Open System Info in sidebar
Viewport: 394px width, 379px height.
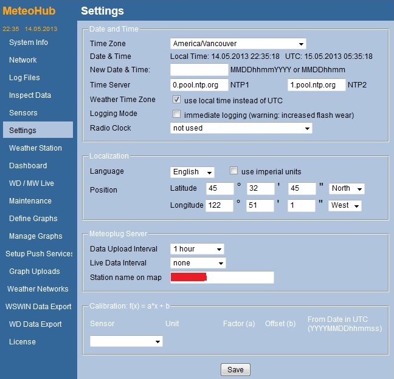(29, 43)
